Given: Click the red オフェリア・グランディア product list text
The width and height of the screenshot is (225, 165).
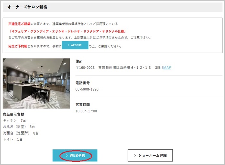Looking at the screenshot, I should (x=67, y=31).
